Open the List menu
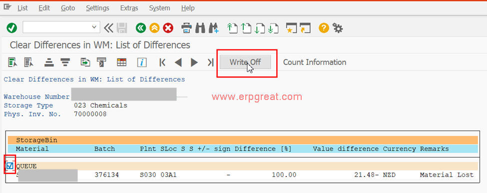Image resolution: width=487 pixels, height=193 pixels. (x=22, y=8)
